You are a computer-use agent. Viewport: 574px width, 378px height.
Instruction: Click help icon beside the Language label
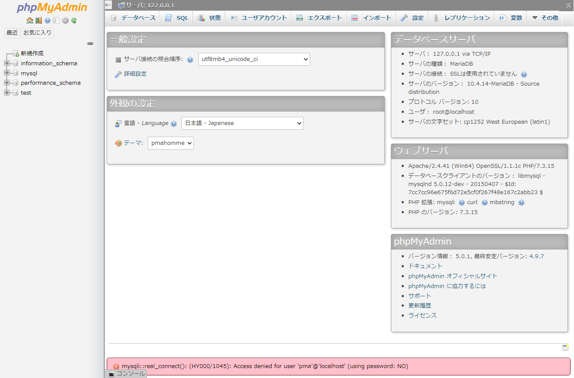pos(174,124)
